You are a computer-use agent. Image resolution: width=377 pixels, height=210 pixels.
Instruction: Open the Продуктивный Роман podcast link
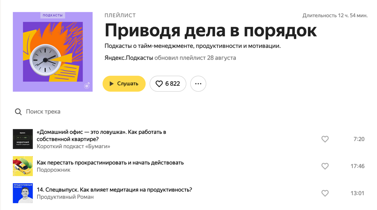65,197
